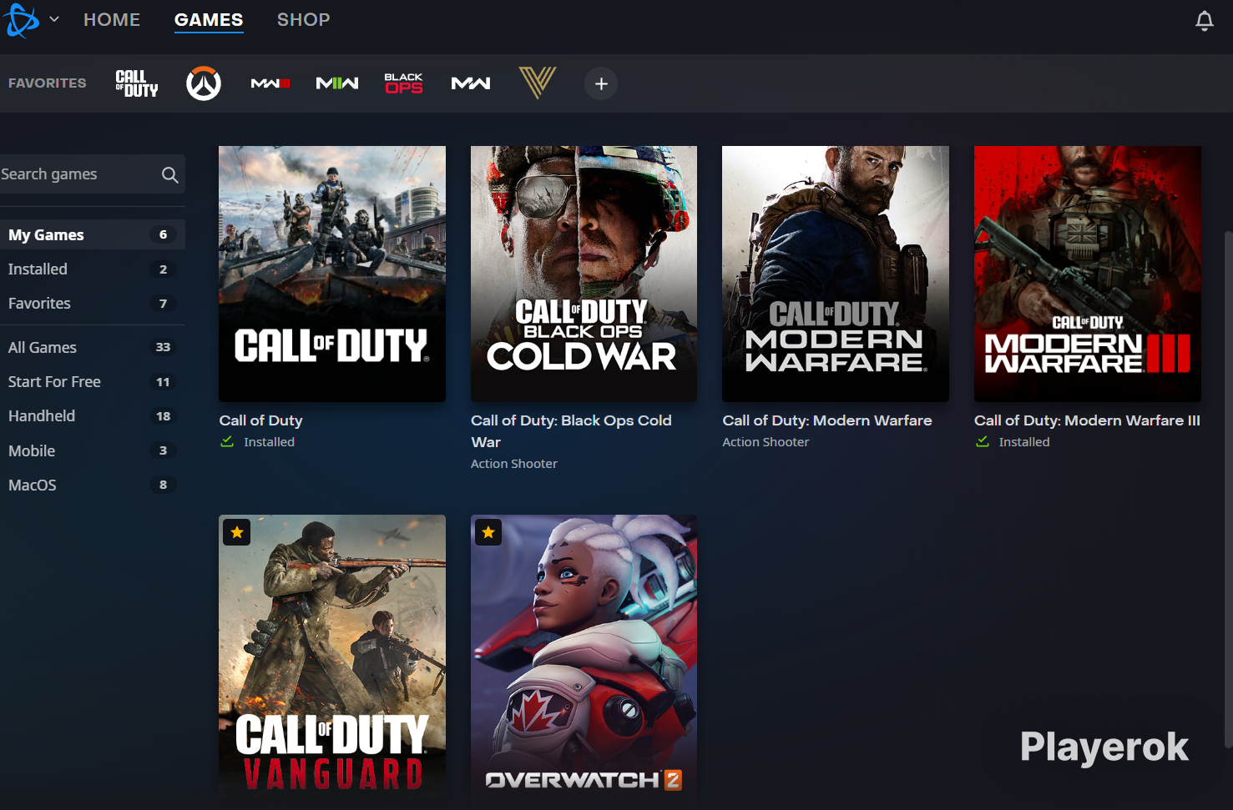Show All Games category
The image size is (1233, 810).
[x=93, y=347]
